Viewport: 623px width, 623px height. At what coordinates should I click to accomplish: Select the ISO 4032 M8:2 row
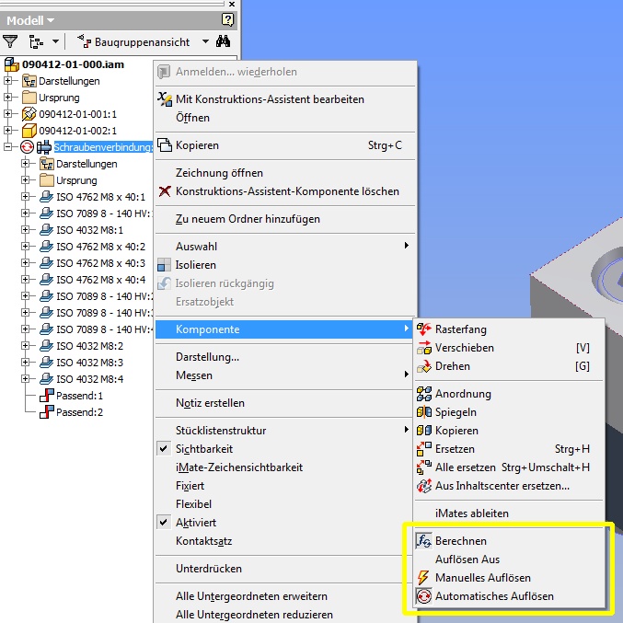[89, 346]
